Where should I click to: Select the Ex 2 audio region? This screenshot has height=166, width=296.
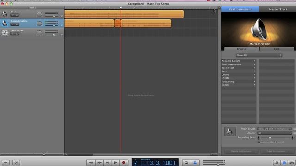(124, 14)
